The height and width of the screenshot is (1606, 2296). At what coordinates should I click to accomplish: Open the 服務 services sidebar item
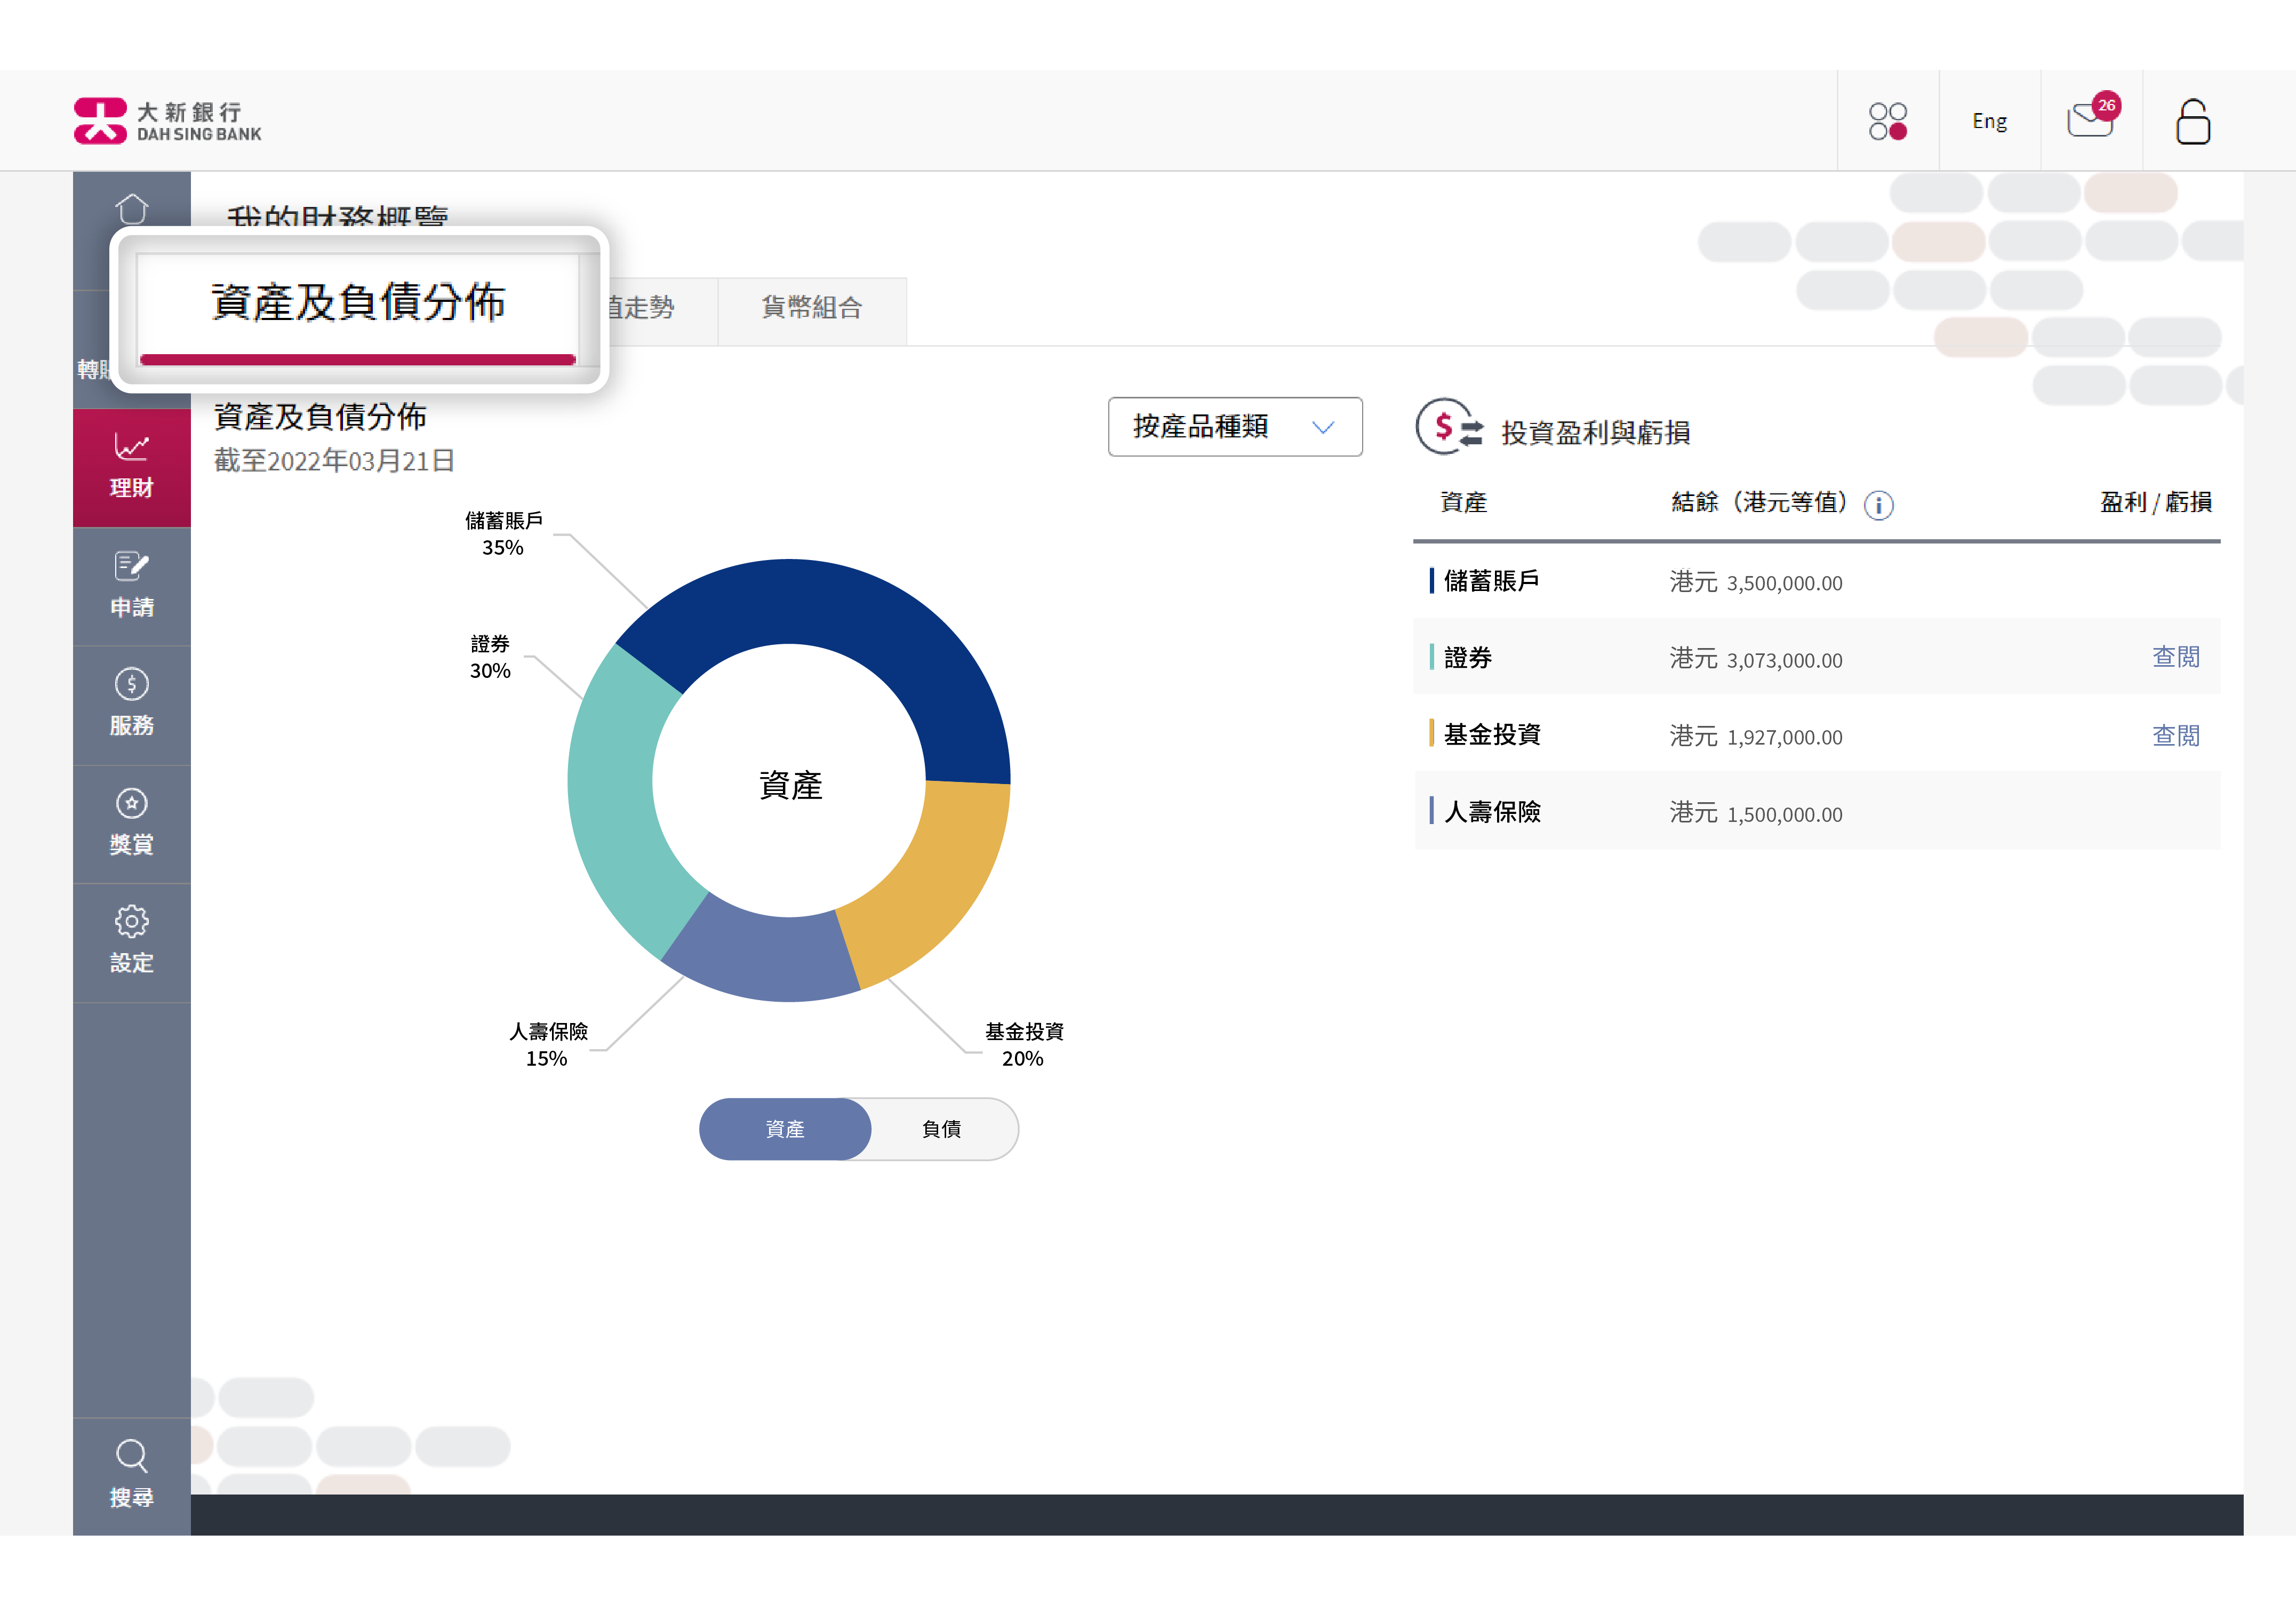(x=131, y=705)
